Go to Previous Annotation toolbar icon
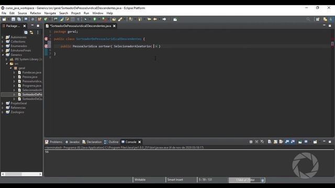The width and height of the screenshot is (335, 188). (139, 19)
